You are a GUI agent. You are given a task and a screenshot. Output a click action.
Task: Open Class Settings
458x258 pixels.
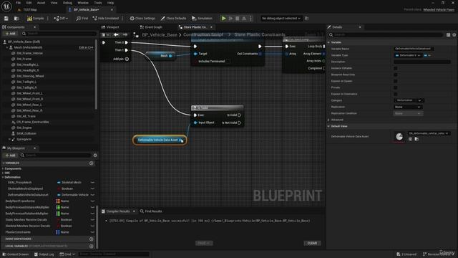point(142,19)
